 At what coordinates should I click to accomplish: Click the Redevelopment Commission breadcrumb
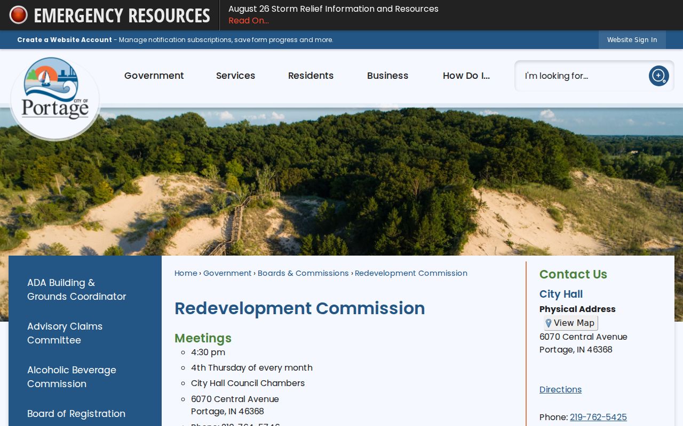coord(411,273)
